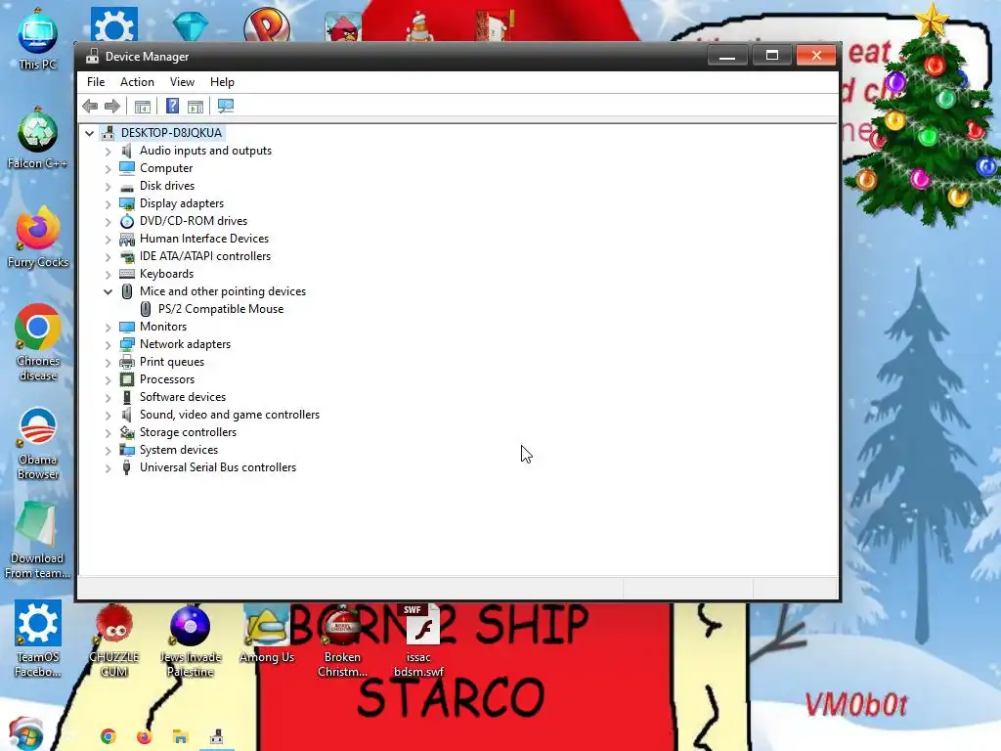
Task: Select the Audio inputs and outputs speaker icon
Action: pos(127,151)
